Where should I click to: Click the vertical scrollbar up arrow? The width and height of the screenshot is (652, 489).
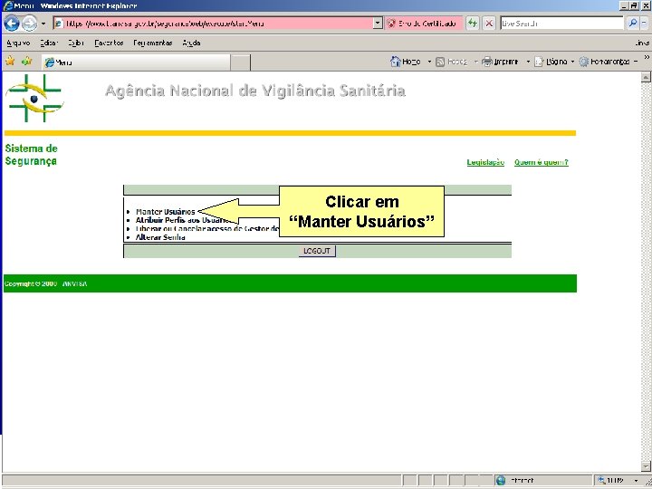click(646, 77)
